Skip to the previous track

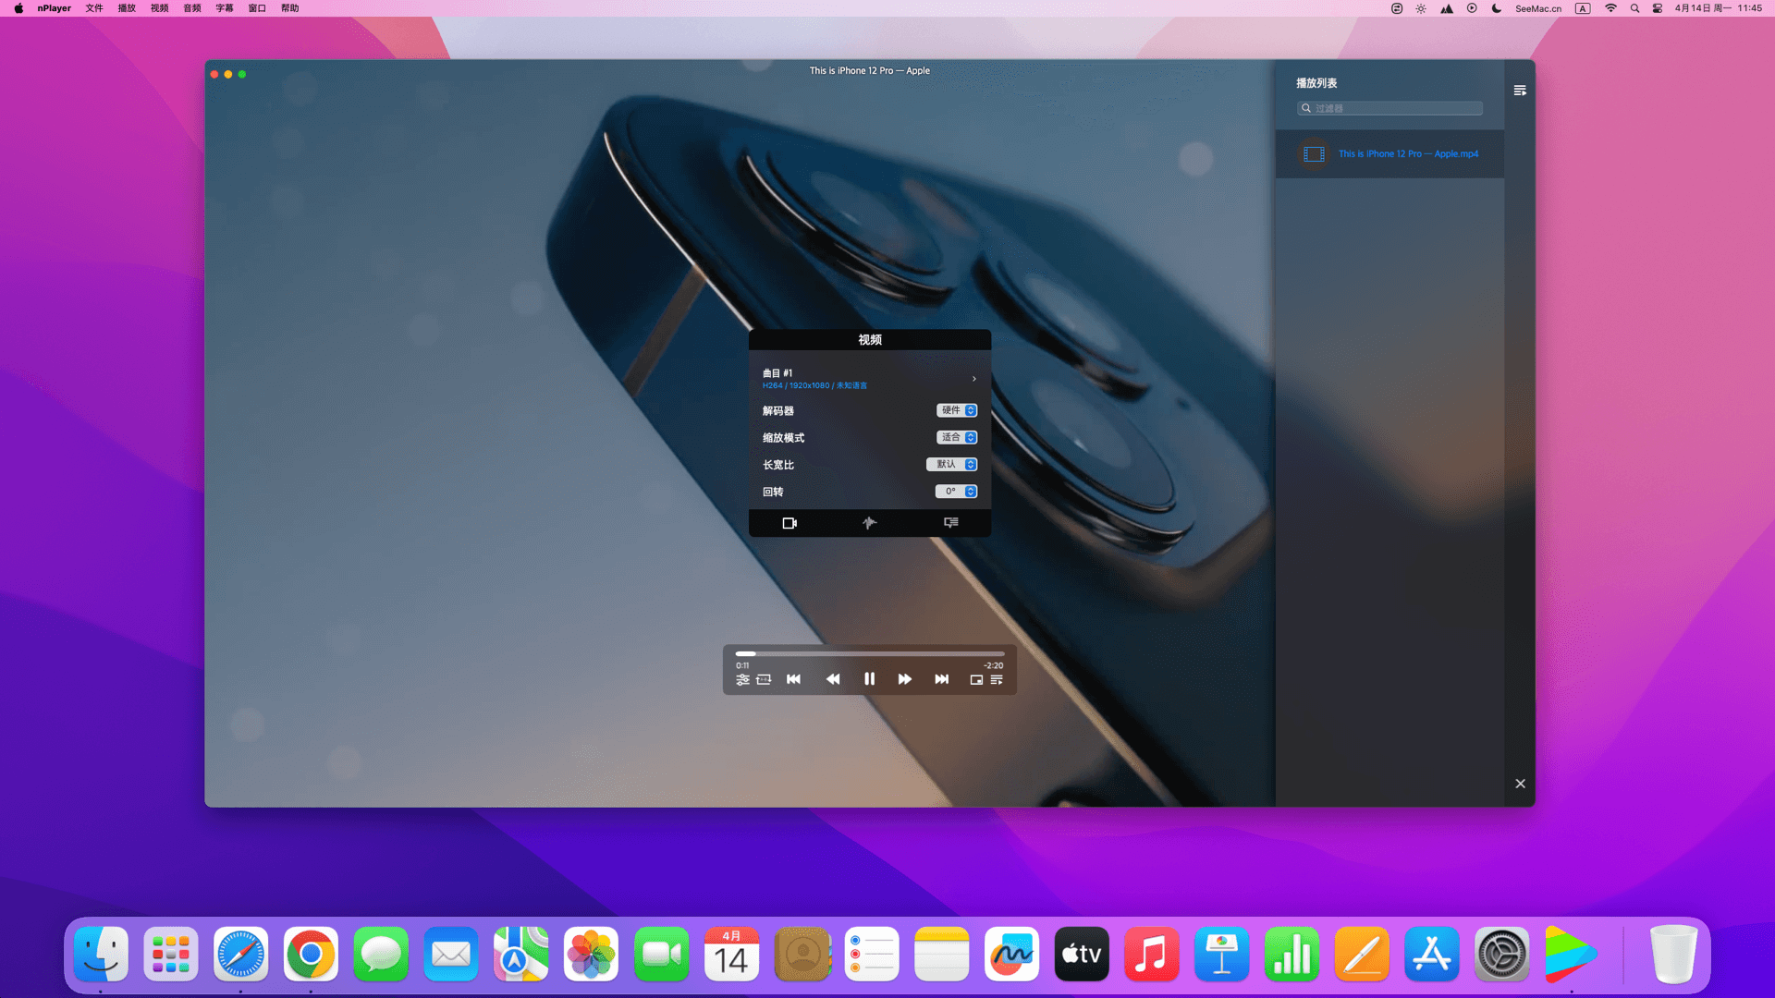click(x=794, y=679)
